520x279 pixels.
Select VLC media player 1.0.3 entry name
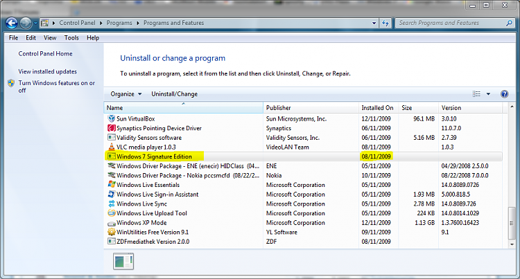coord(146,147)
